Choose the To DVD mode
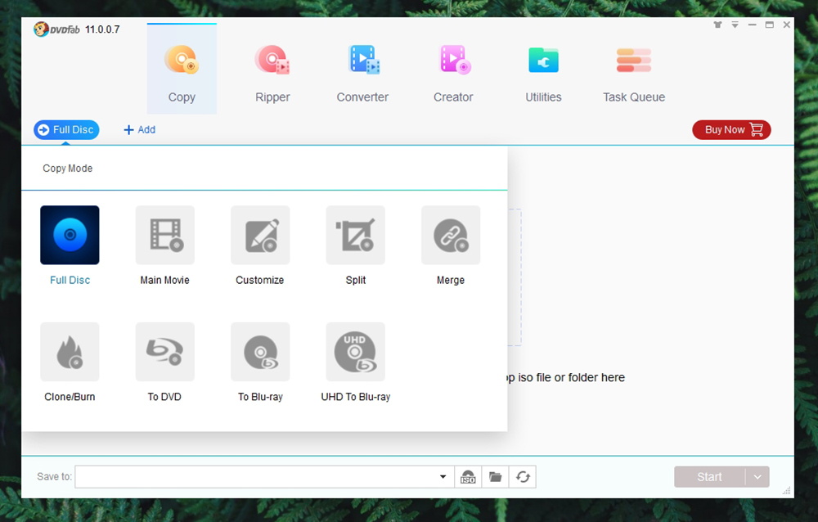 coord(165,351)
